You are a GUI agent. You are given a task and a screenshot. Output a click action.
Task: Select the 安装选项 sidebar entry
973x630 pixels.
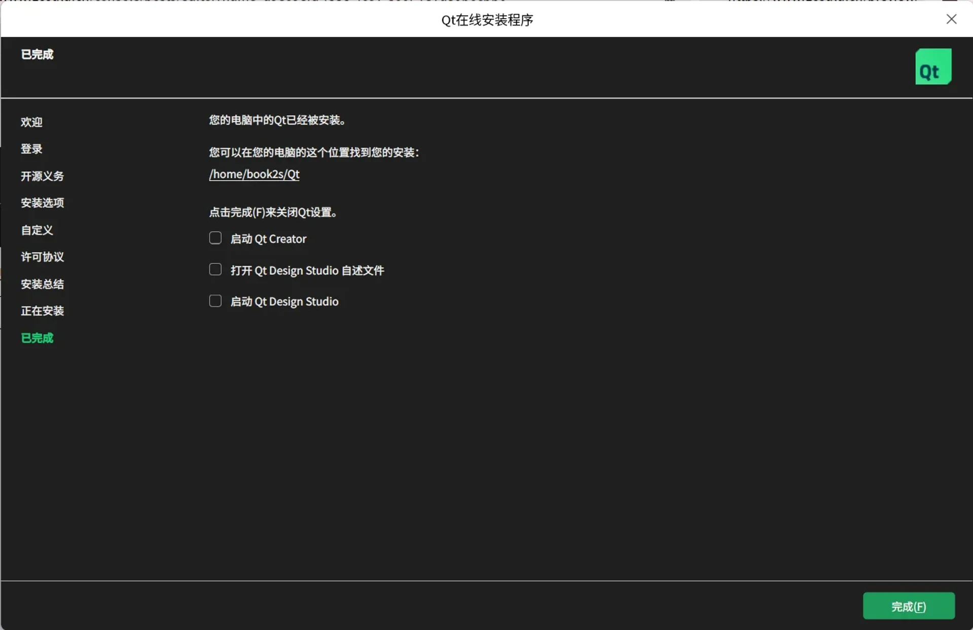[42, 203]
